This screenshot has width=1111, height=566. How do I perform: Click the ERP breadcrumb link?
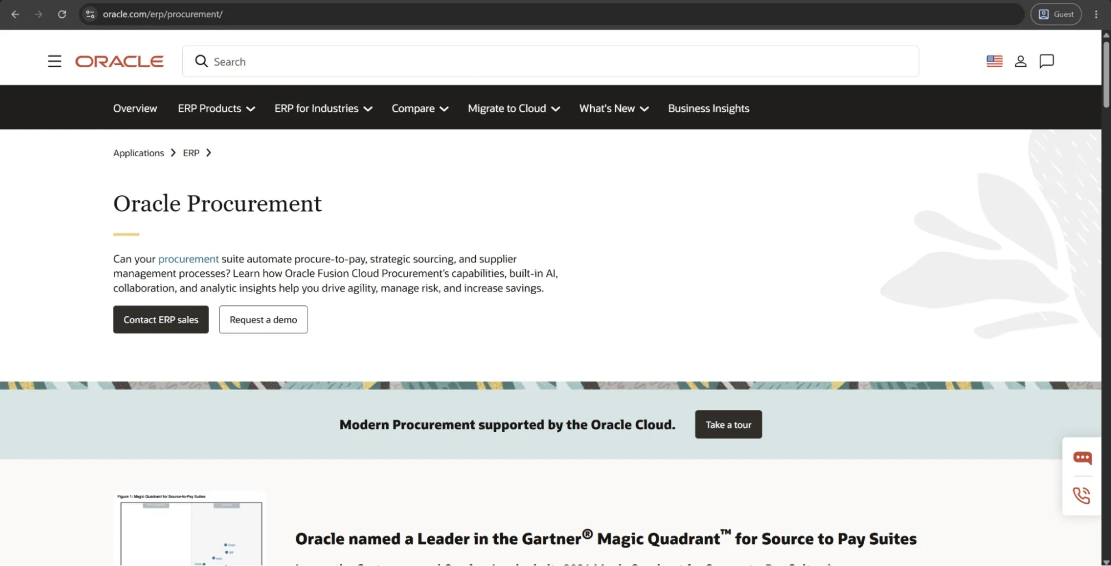click(191, 153)
